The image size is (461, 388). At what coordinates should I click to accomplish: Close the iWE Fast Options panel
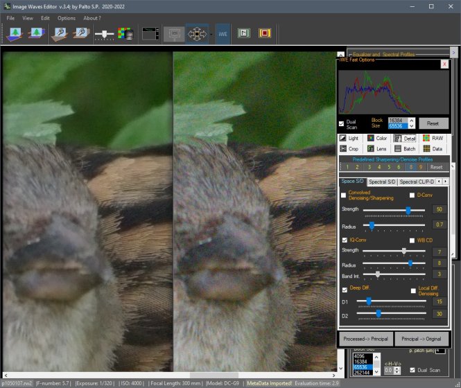444,64
